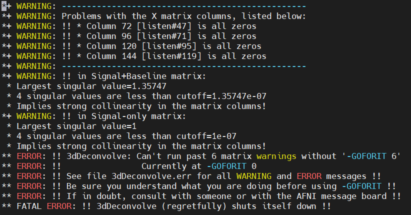Click yellow 'warnings' word in error line
This screenshot has height=215, width=411.
pyautogui.click(x=276, y=156)
